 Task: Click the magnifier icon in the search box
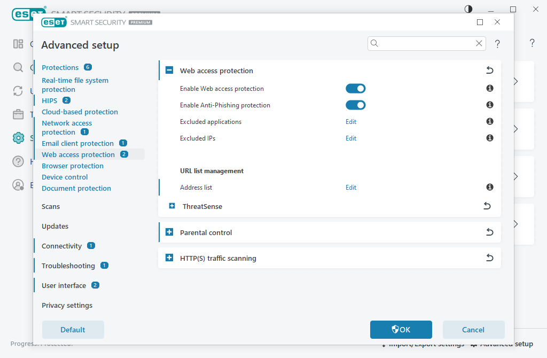[x=374, y=43]
